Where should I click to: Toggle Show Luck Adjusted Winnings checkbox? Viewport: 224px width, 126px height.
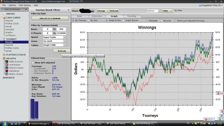175,20
